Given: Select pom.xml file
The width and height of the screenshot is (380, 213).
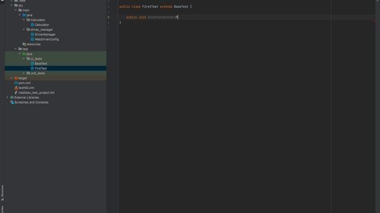Looking at the screenshot, I should click(x=24, y=83).
